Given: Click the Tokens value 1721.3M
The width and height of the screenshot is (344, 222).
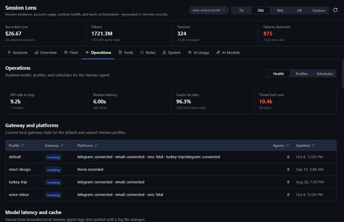Looking at the screenshot, I should [102, 34].
